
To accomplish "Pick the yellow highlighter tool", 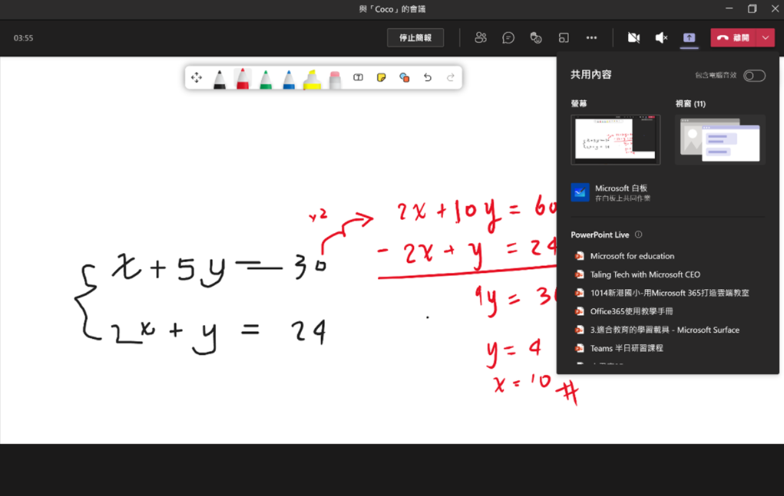I will click(312, 78).
